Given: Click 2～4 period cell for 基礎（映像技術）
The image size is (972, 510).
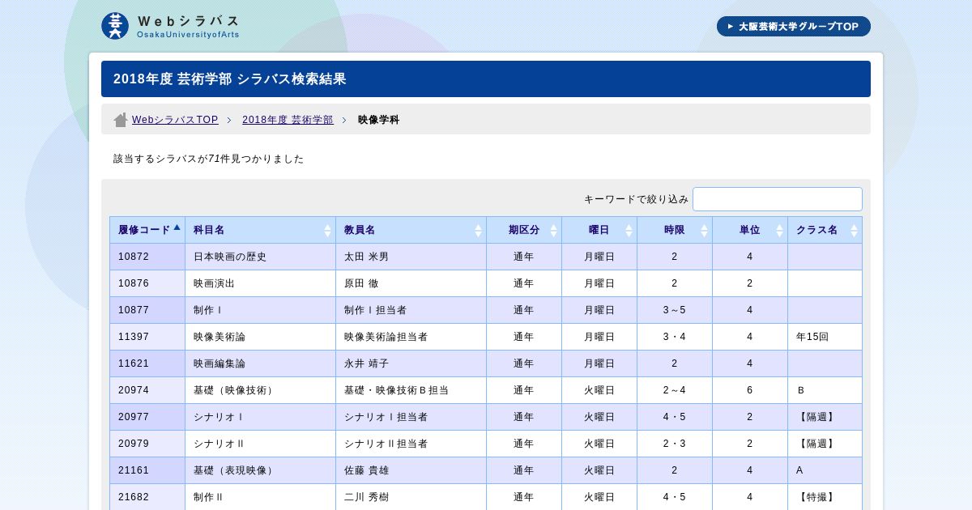Looking at the screenshot, I should 675,390.
